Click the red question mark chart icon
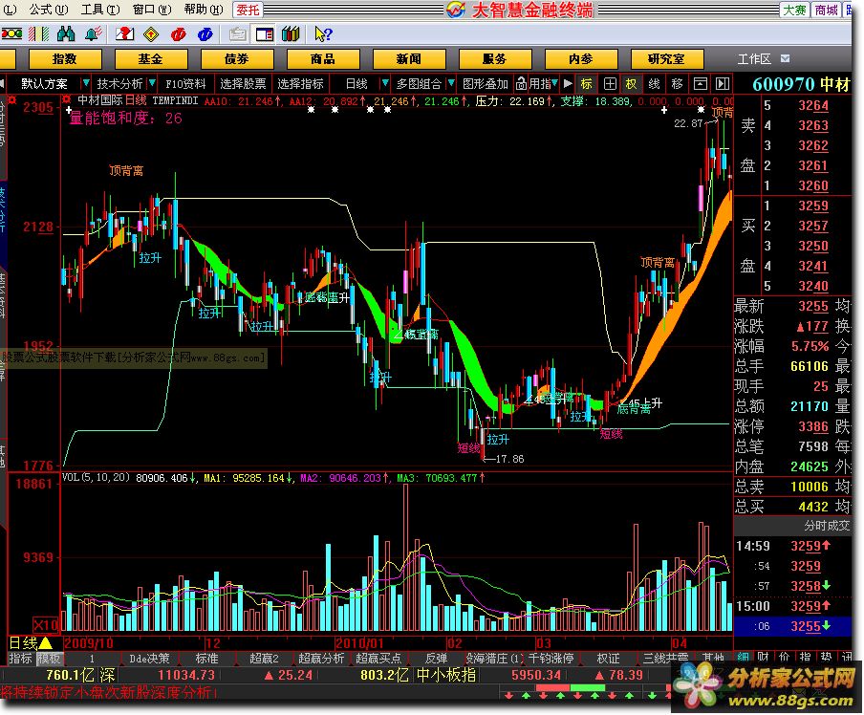Screen dimensions: 864x715 coord(124,34)
